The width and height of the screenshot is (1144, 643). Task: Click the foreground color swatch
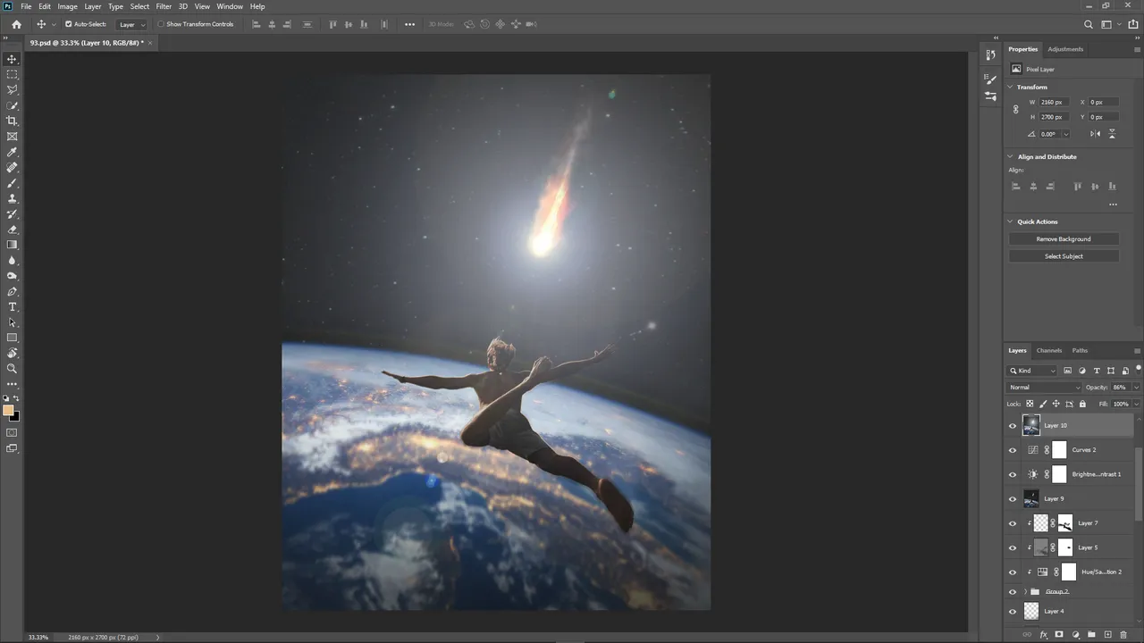tap(8, 411)
